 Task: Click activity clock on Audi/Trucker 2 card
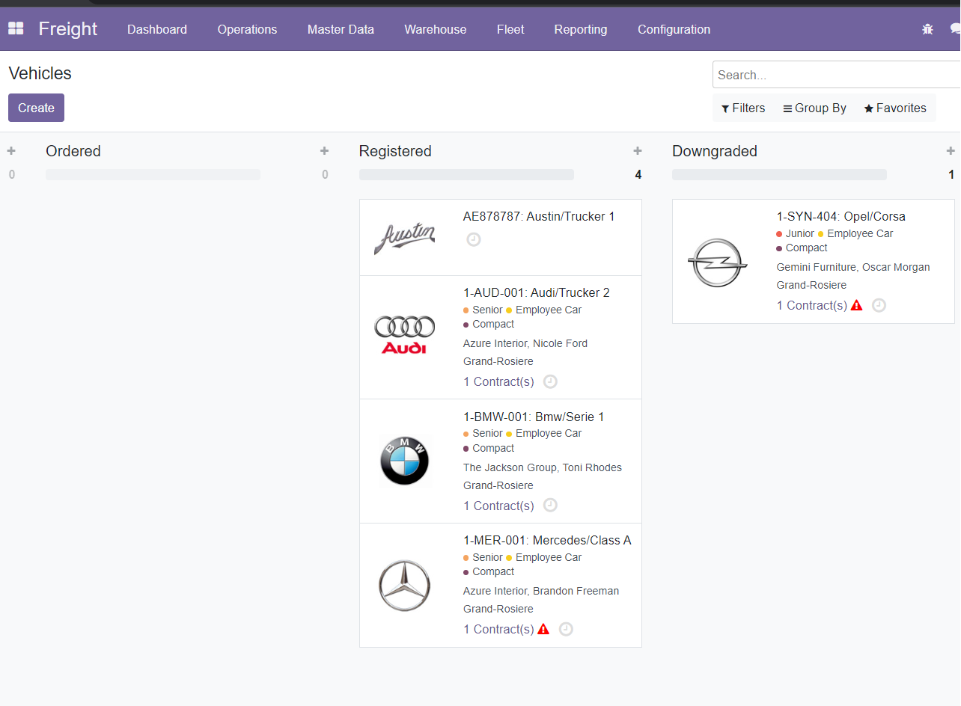[550, 381]
